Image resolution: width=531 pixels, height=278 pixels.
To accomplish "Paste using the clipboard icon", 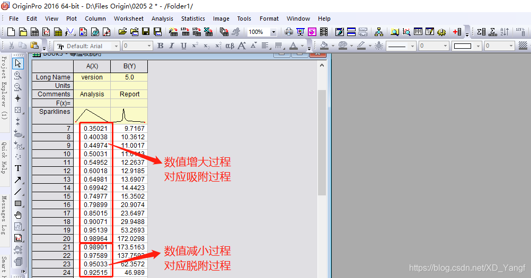I will tap(34, 46).
